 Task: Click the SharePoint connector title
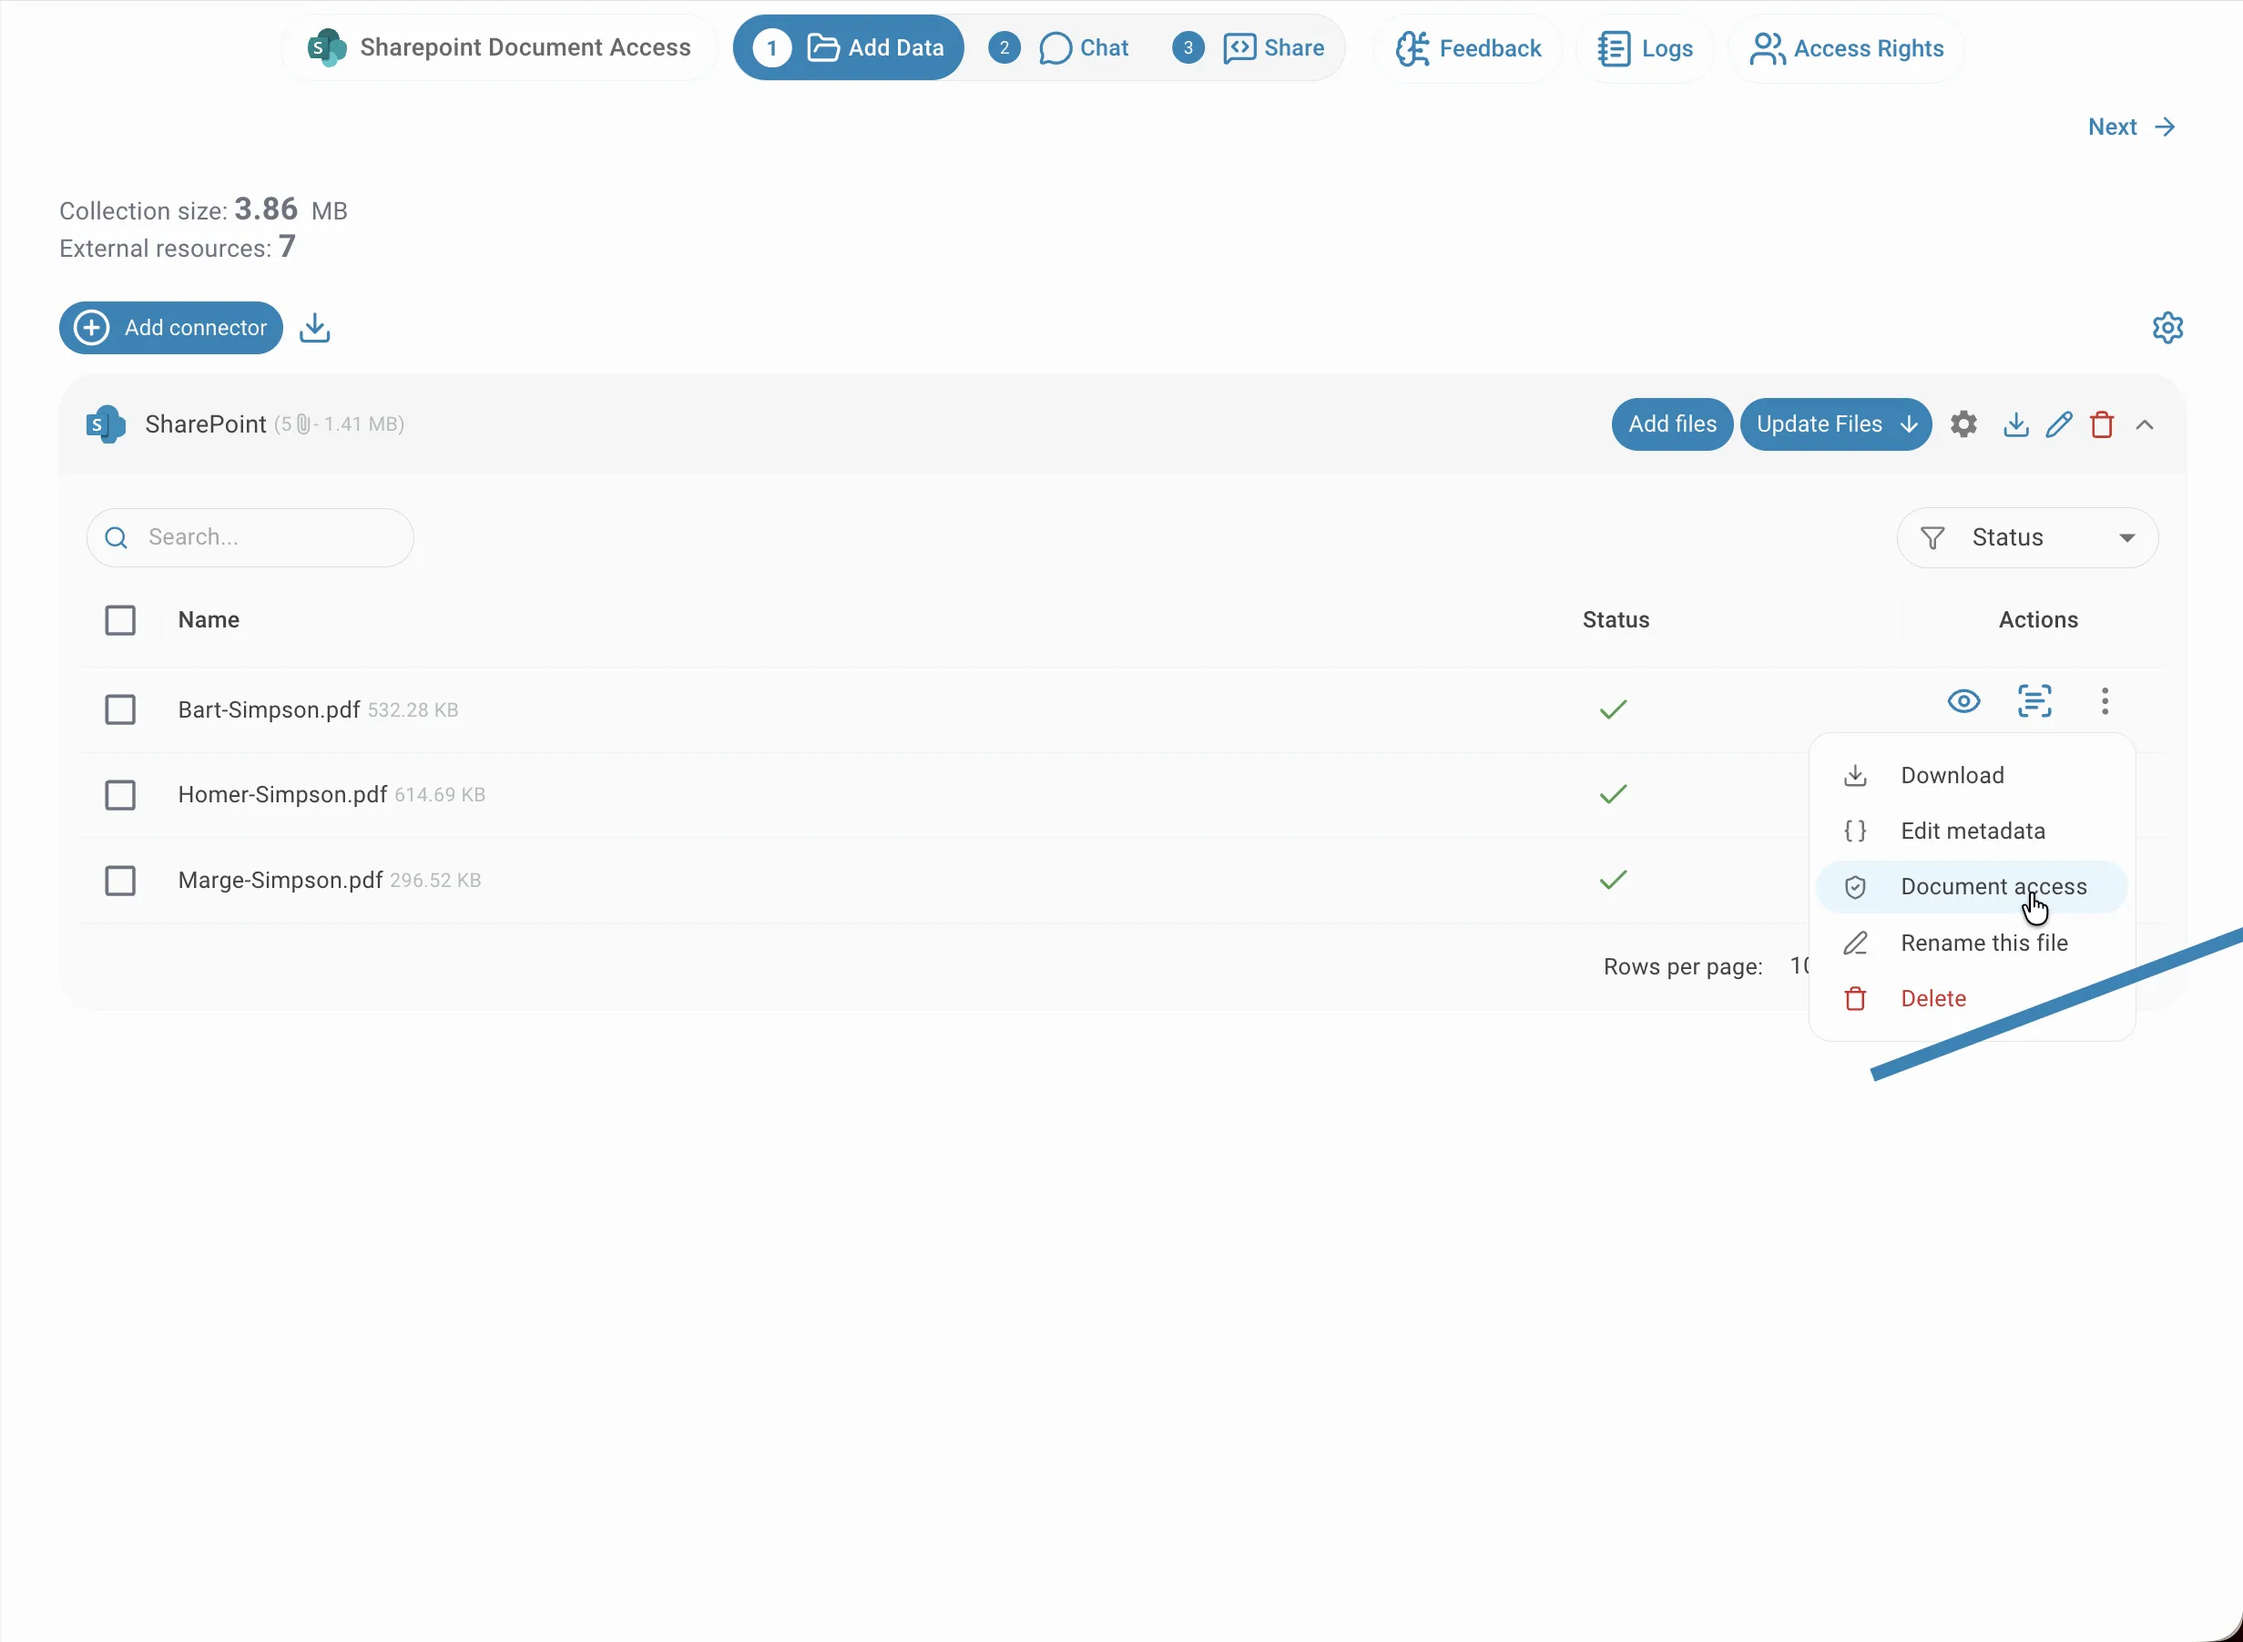click(206, 424)
